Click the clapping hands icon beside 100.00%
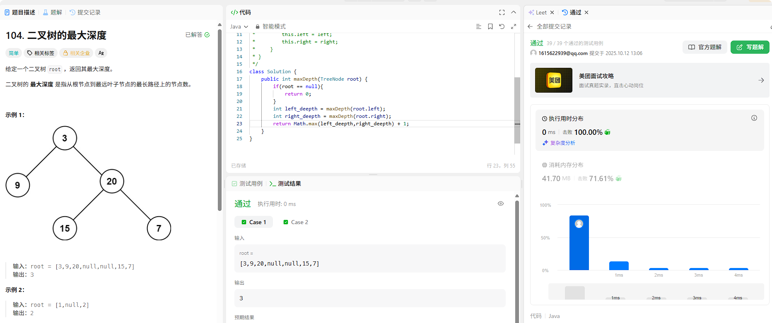Image resolution: width=772 pixels, height=323 pixels. (608, 132)
